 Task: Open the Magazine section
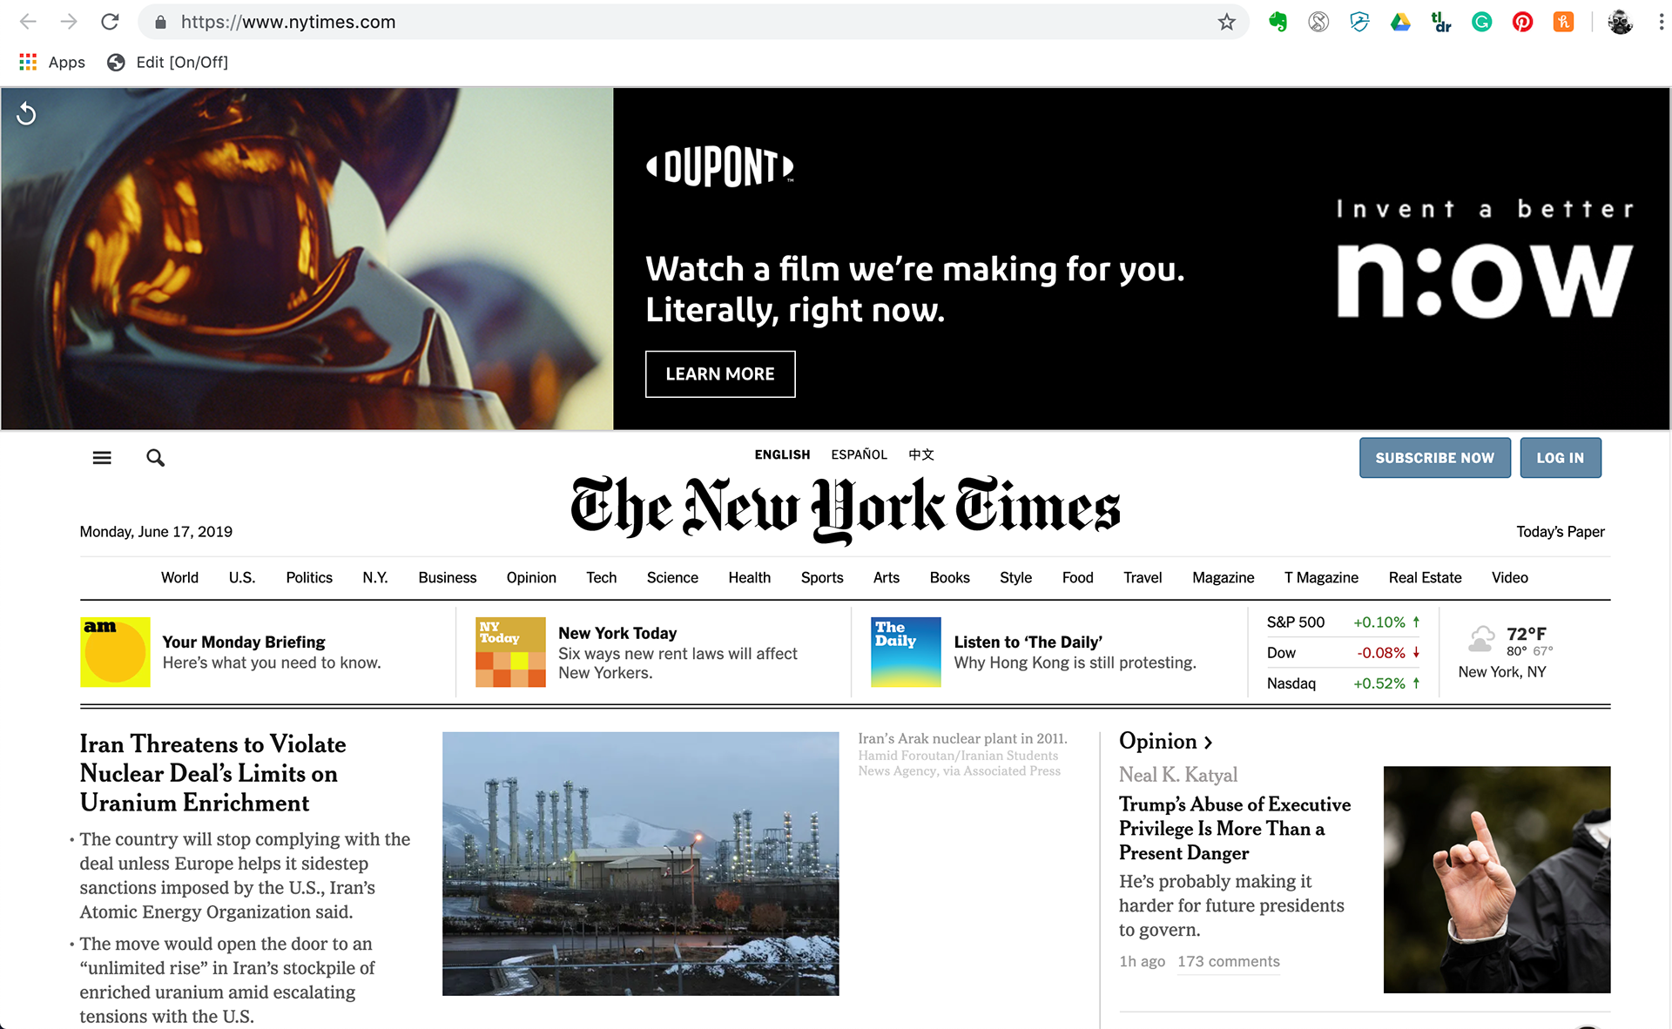click(x=1223, y=578)
